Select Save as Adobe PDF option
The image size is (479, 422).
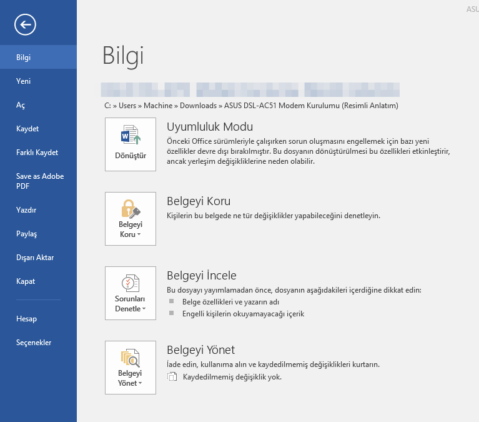(x=38, y=181)
